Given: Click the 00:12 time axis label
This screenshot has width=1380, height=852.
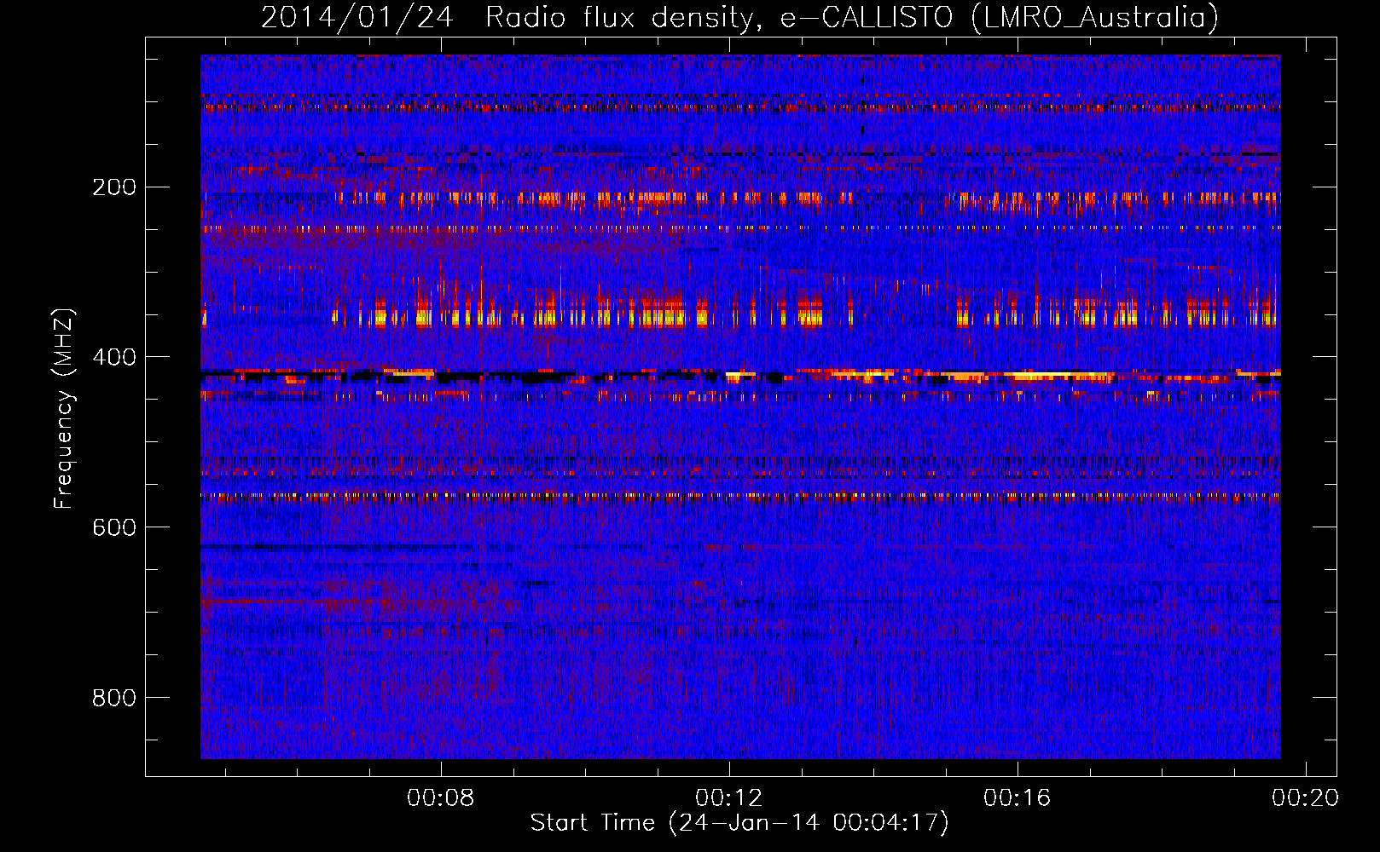Looking at the screenshot, I should pos(728,798).
